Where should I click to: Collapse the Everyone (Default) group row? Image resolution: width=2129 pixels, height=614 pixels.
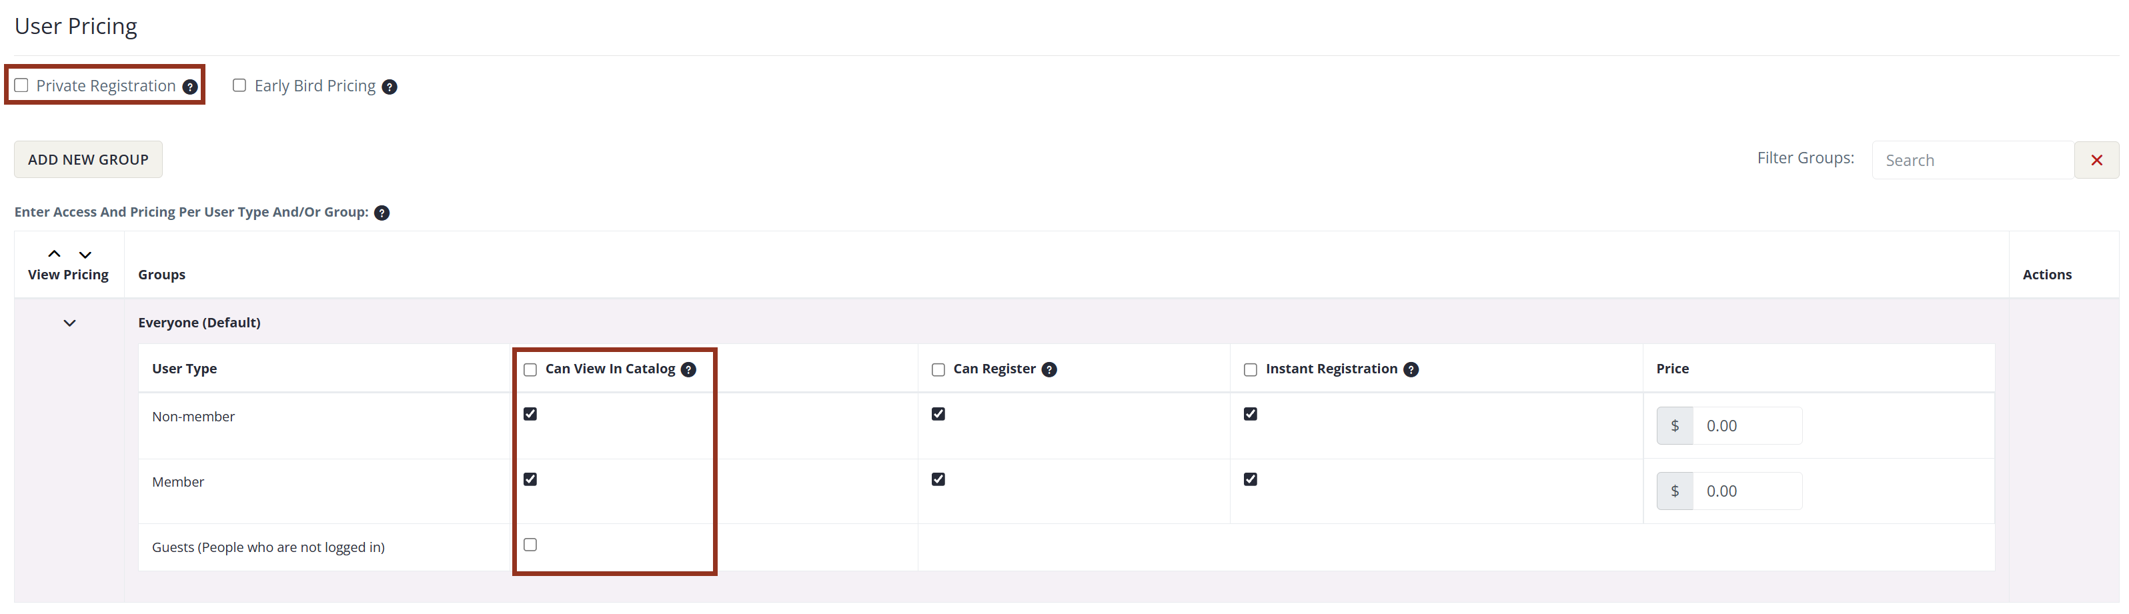tap(69, 323)
